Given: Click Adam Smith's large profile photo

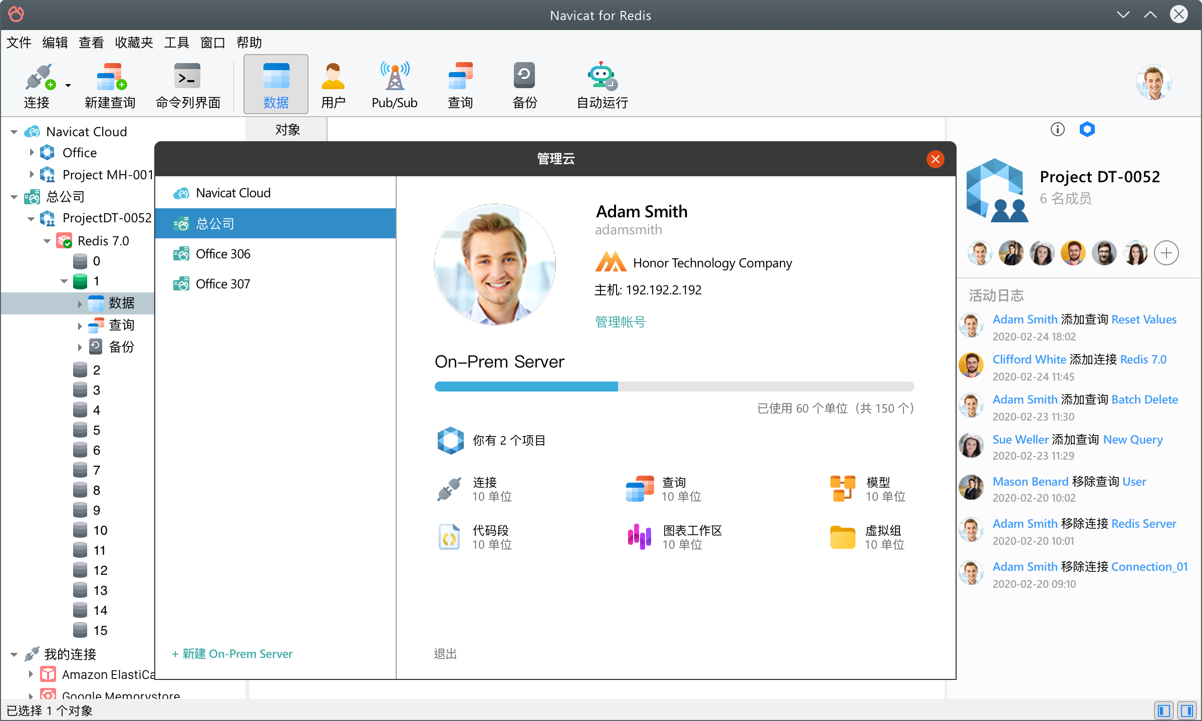Looking at the screenshot, I should [x=495, y=264].
